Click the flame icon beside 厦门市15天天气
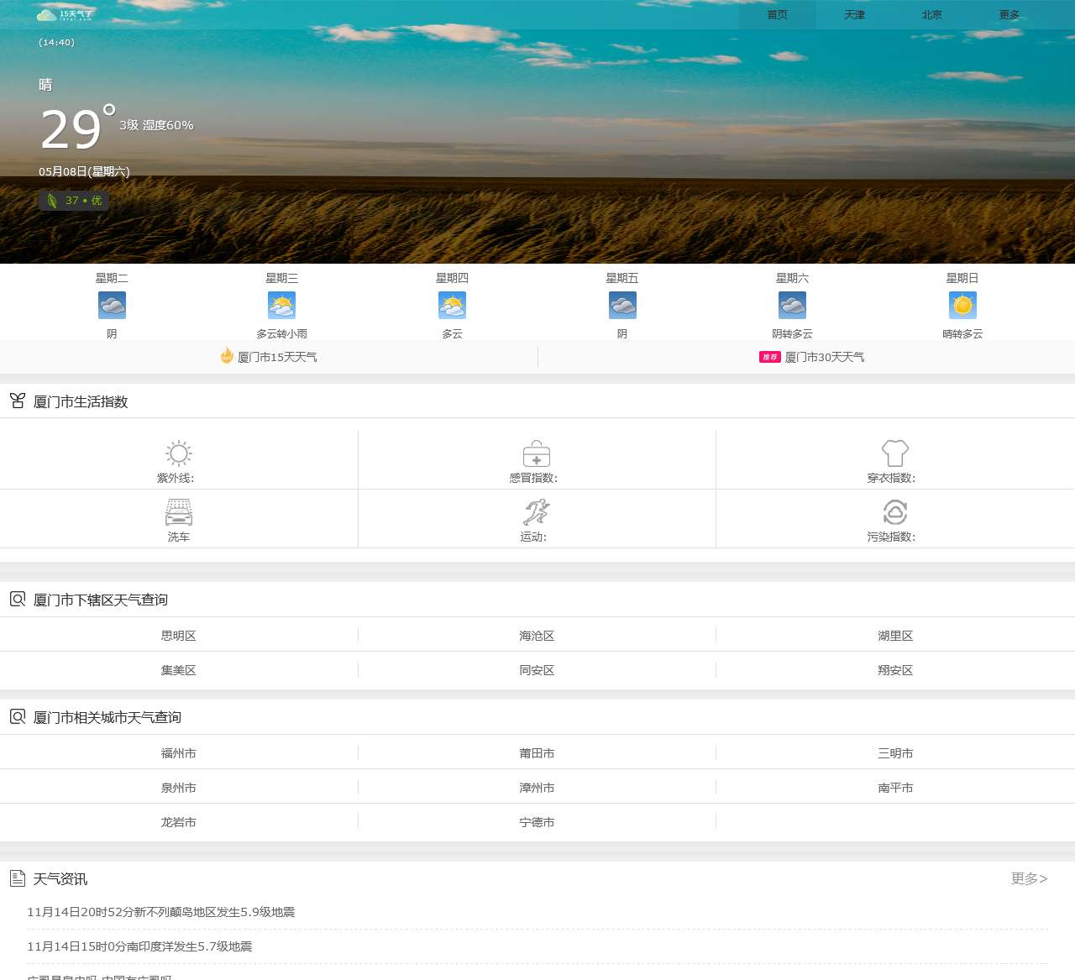The height and width of the screenshot is (980, 1075). pyautogui.click(x=225, y=356)
